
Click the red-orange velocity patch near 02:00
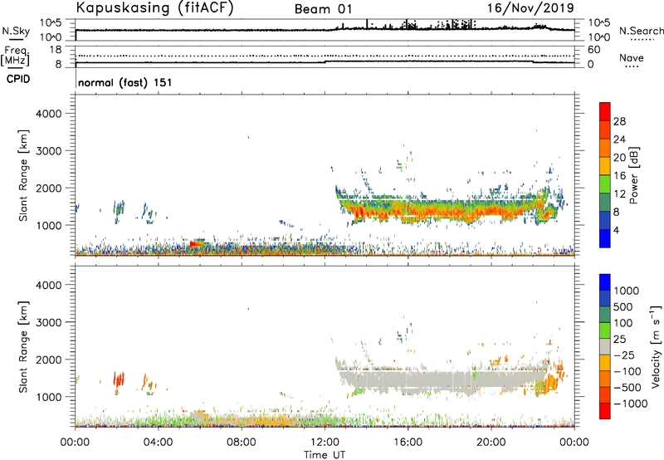point(119,379)
